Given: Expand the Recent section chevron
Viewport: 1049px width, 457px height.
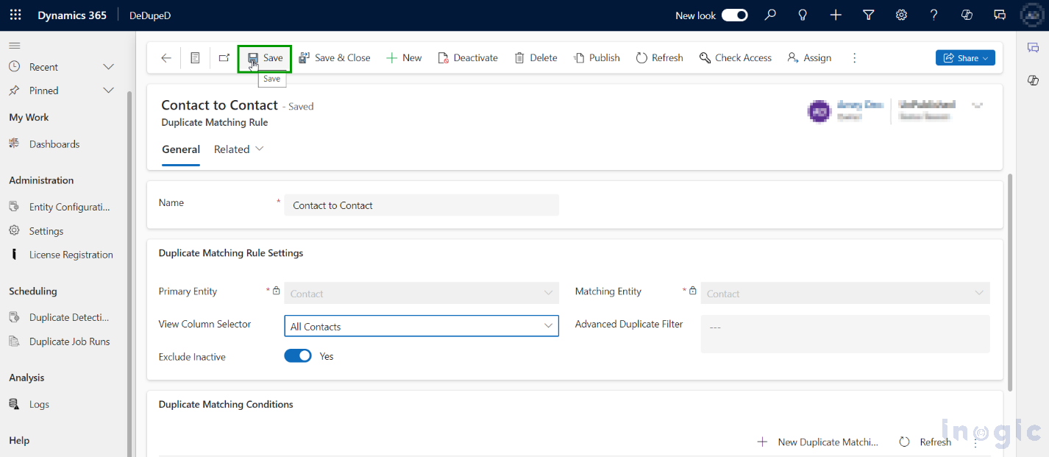Looking at the screenshot, I should point(109,67).
